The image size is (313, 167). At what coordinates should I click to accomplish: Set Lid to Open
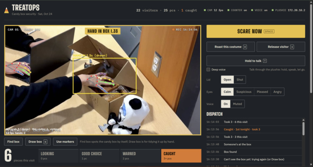pos(227,79)
